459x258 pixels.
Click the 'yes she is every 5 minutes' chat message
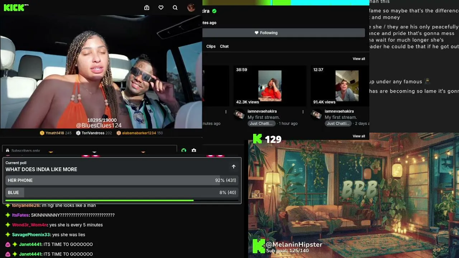click(x=76, y=225)
